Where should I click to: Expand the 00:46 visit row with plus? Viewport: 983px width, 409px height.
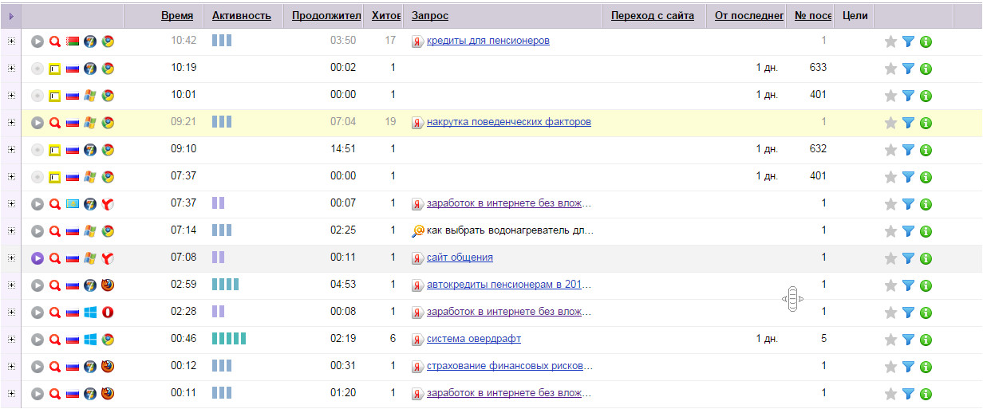pyautogui.click(x=11, y=339)
